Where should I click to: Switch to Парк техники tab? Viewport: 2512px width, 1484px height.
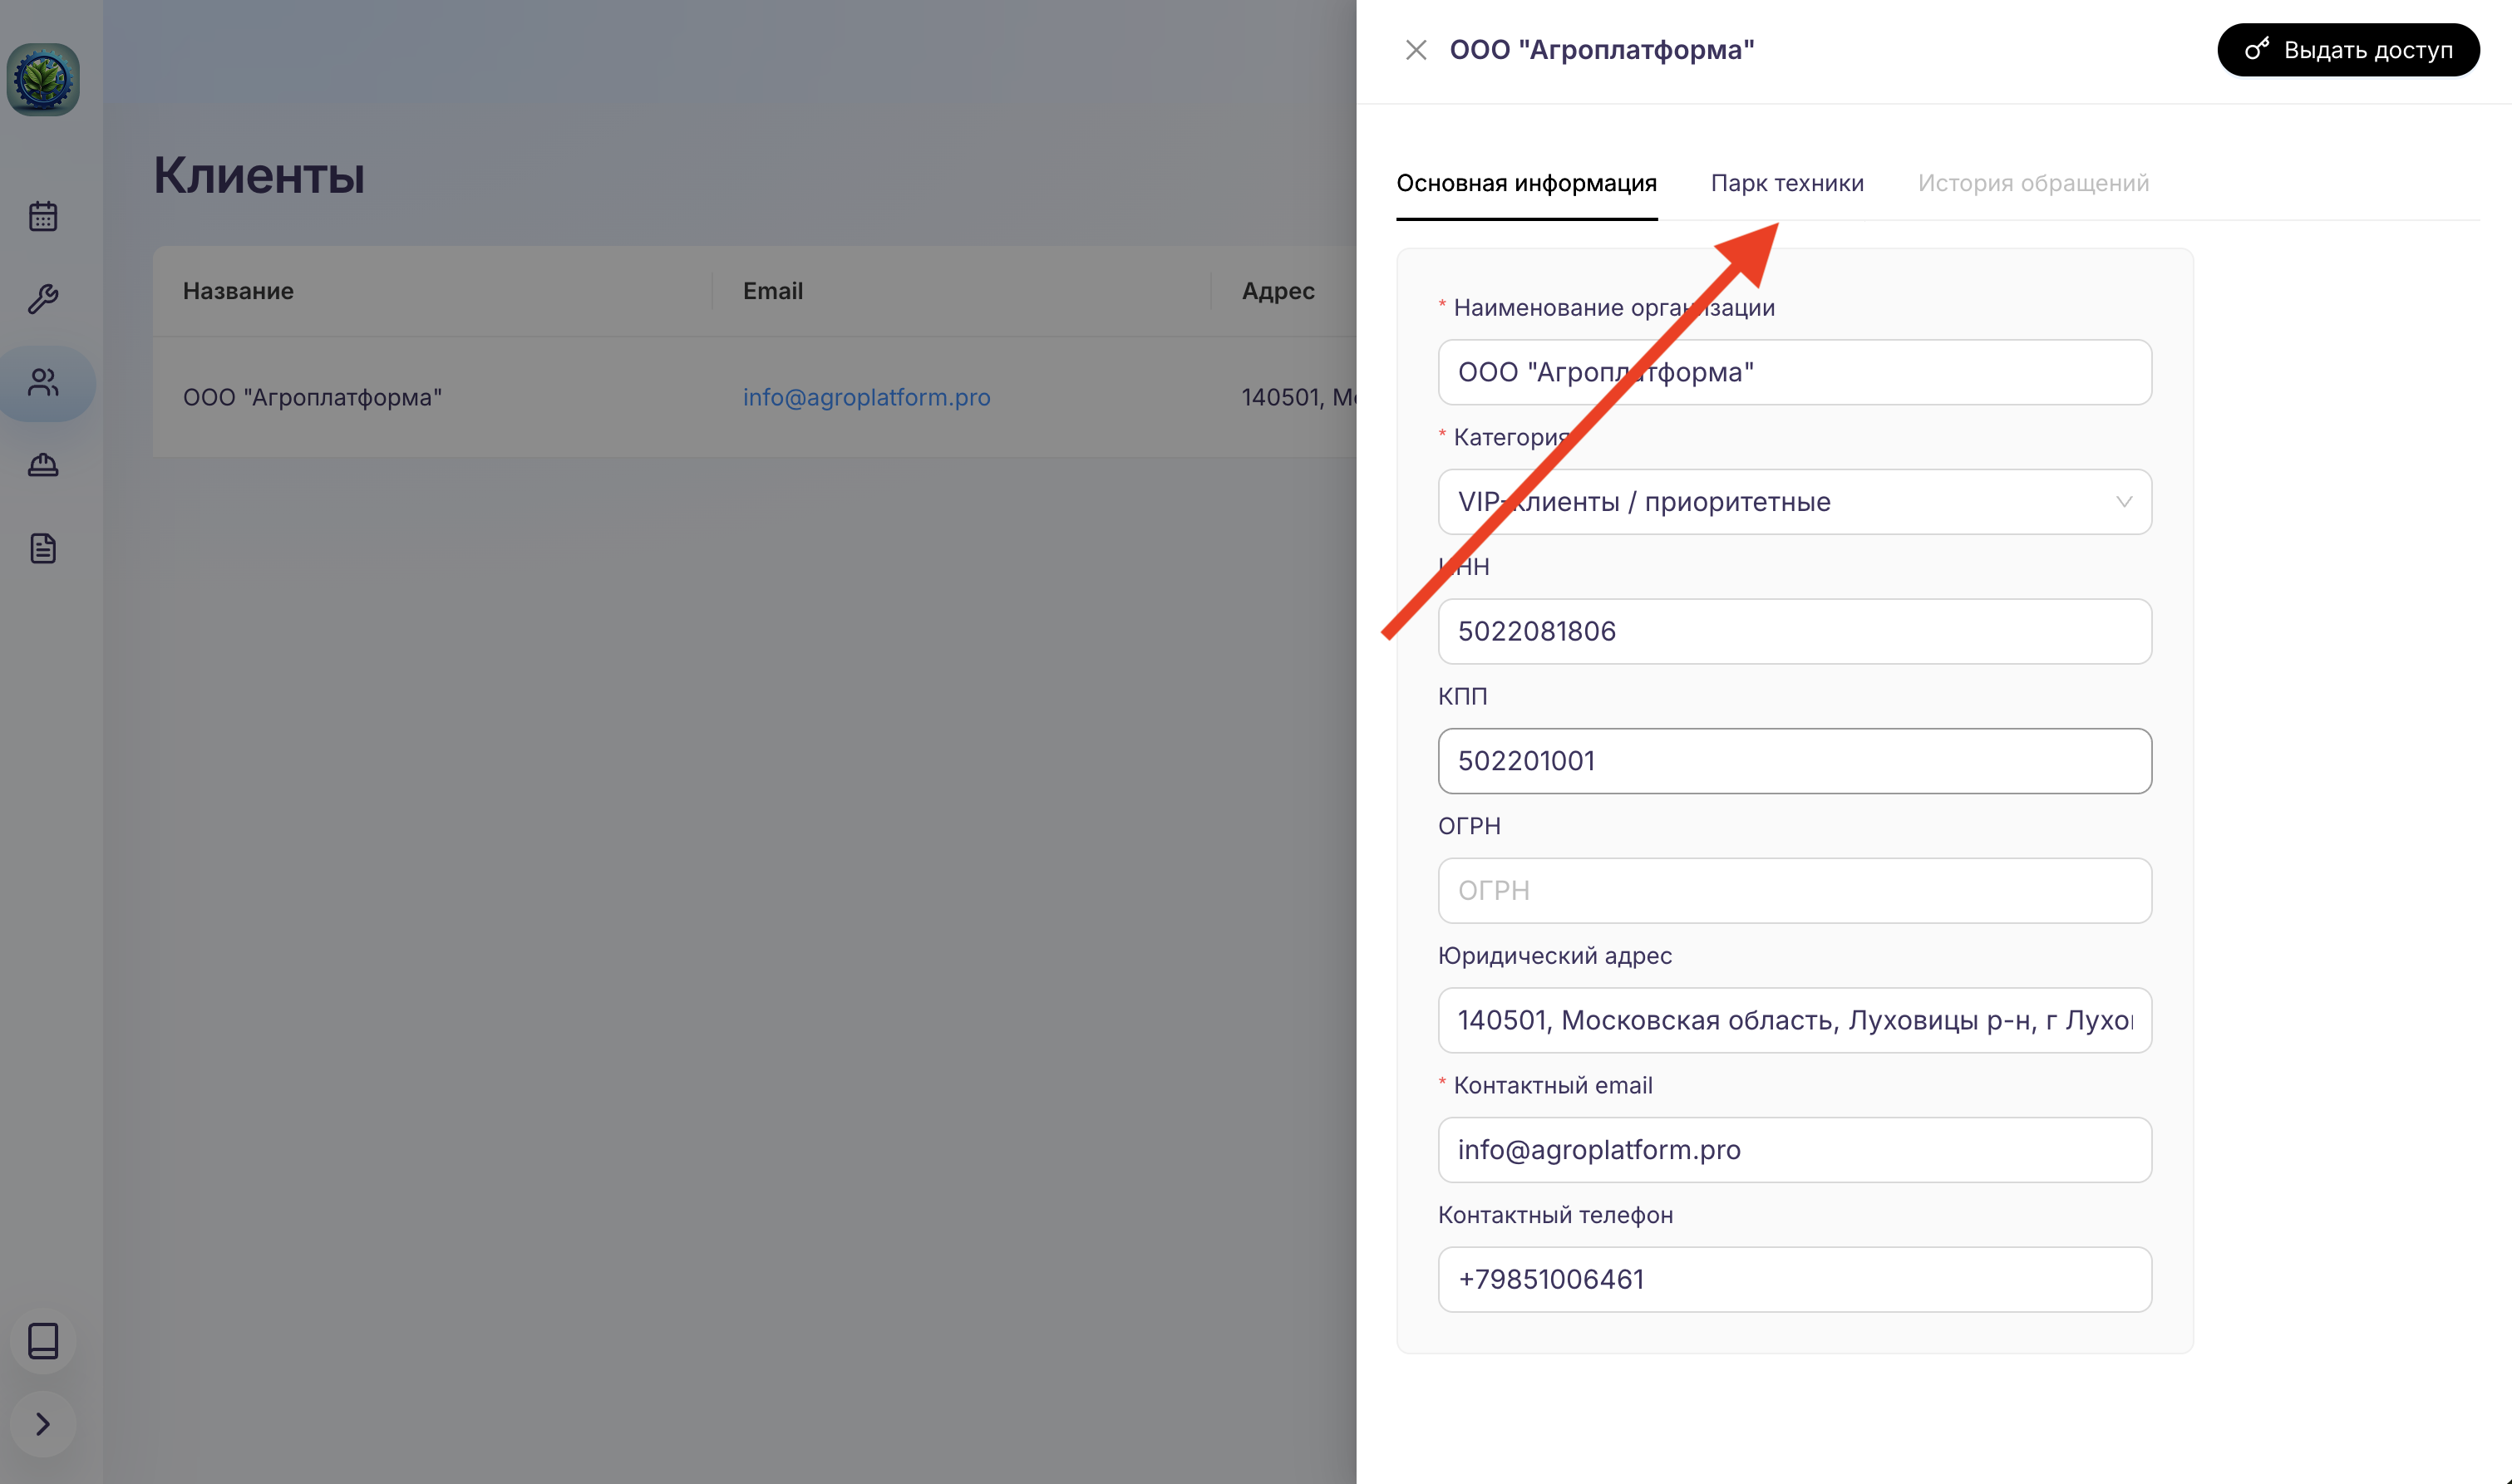[x=1788, y=183]
